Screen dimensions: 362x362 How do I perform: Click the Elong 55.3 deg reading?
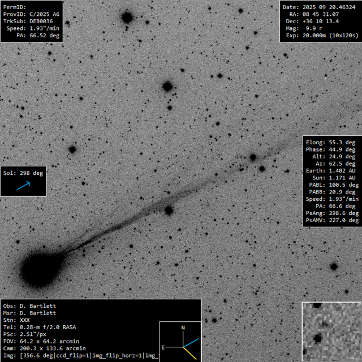tap(331, 143)
